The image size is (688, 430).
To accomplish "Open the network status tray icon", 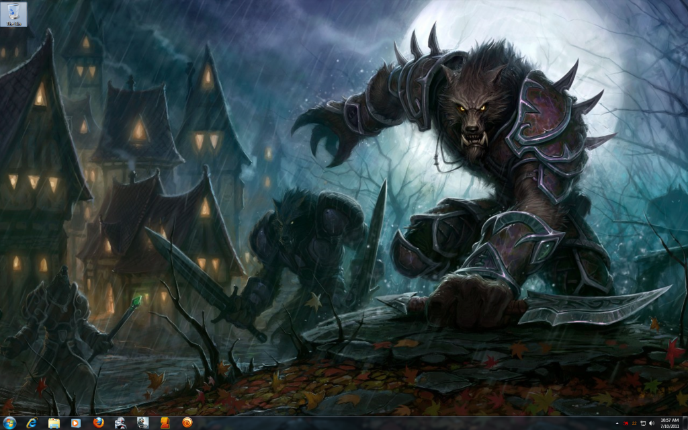I will click(643, 423).
